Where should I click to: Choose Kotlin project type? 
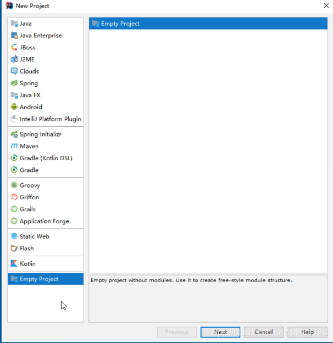[46, 263]
